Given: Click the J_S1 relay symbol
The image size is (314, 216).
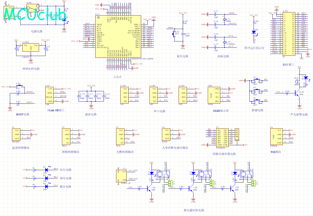Looking at the screenshot, I should point(164,174).
